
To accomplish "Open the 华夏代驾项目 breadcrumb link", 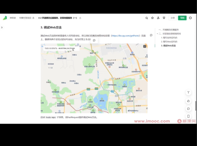I will coord(25,18).
